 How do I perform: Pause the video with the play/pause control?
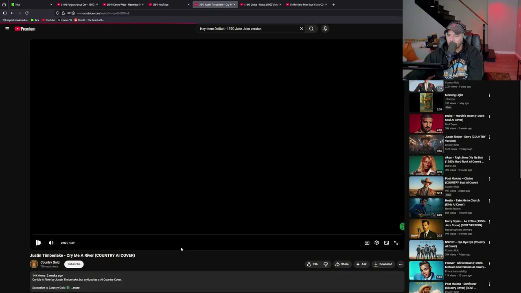click(x=38, y=243)
